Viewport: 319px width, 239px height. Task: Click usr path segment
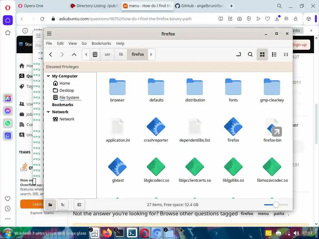107,54
